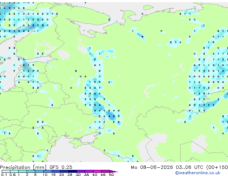Click the 20–25 mm legend color swatch

tap(64, 171)
